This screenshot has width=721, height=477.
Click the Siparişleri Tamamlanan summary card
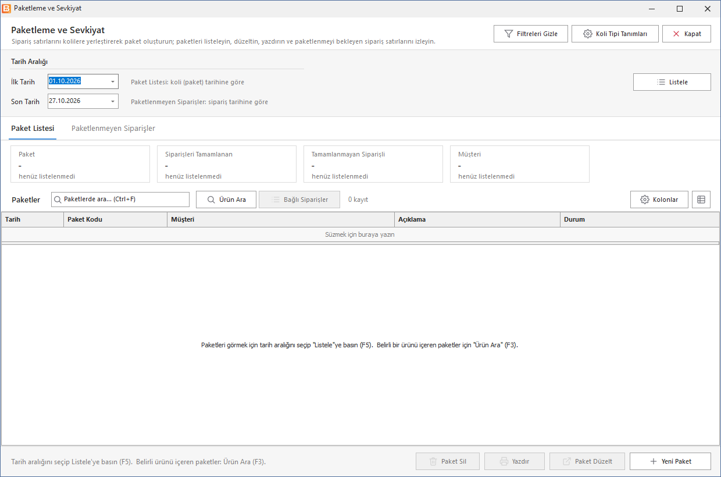[227, 164]
